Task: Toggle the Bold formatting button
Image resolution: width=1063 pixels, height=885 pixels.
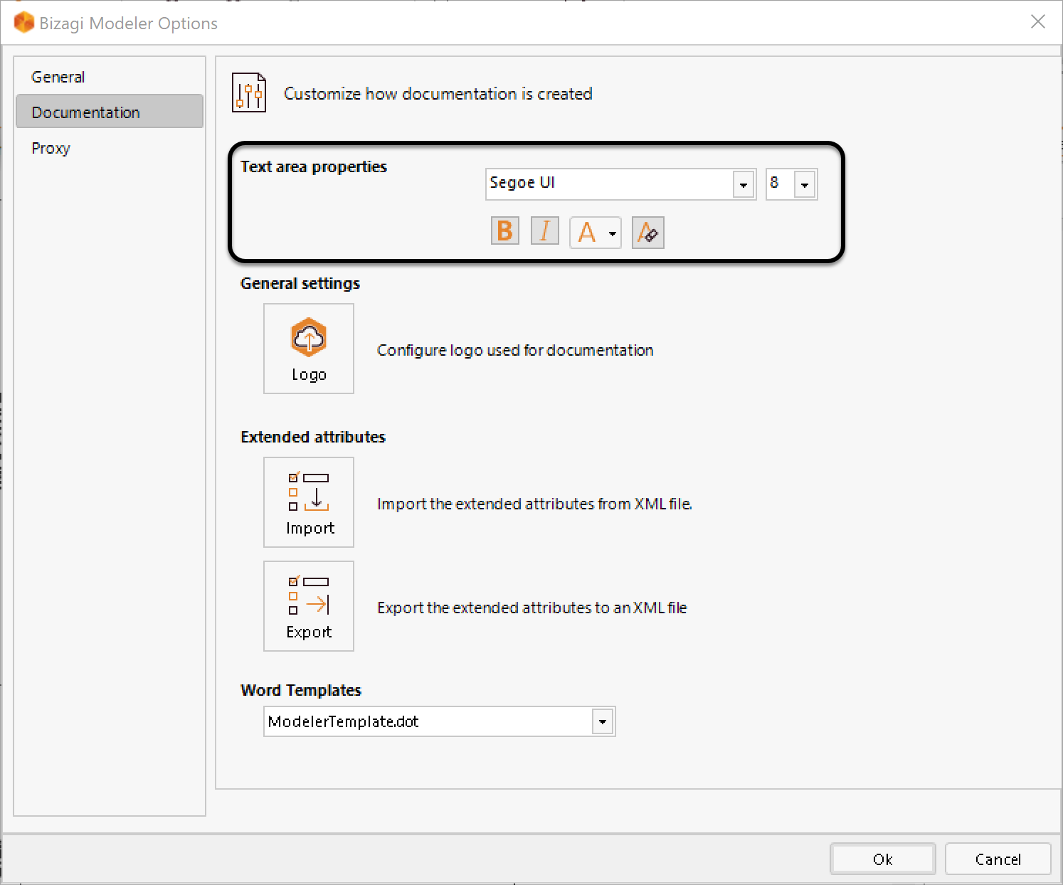Action: click(x=504, y=231)
